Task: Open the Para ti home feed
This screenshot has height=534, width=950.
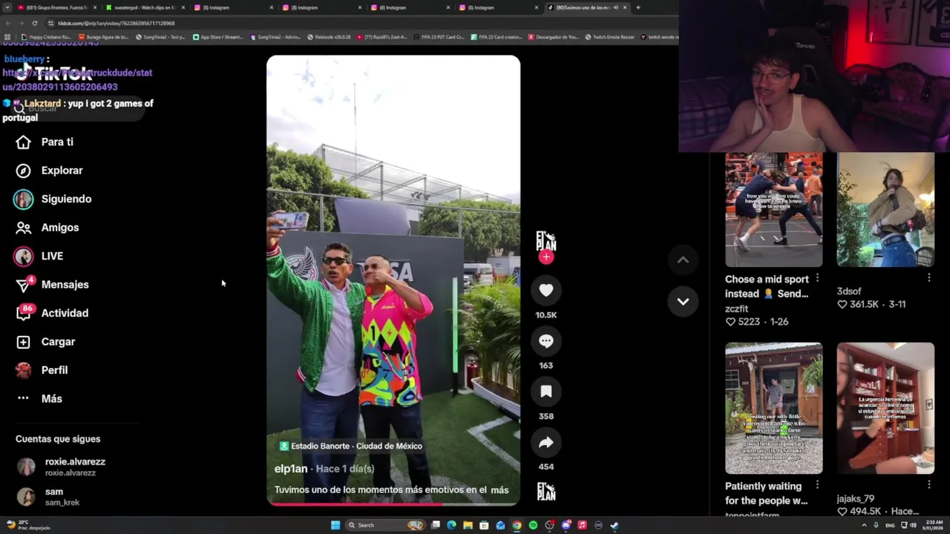Action: click(45, 142)
